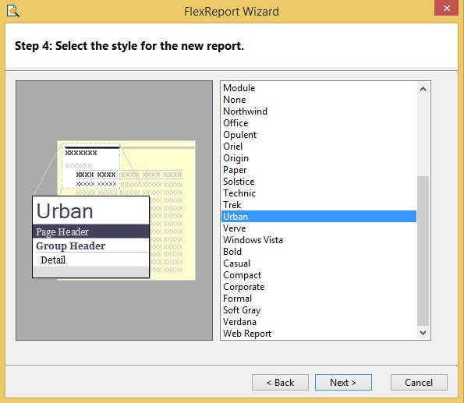Choose the Web Report style
The width and height of the screenshot is (464, 403).
coord(319,334)
